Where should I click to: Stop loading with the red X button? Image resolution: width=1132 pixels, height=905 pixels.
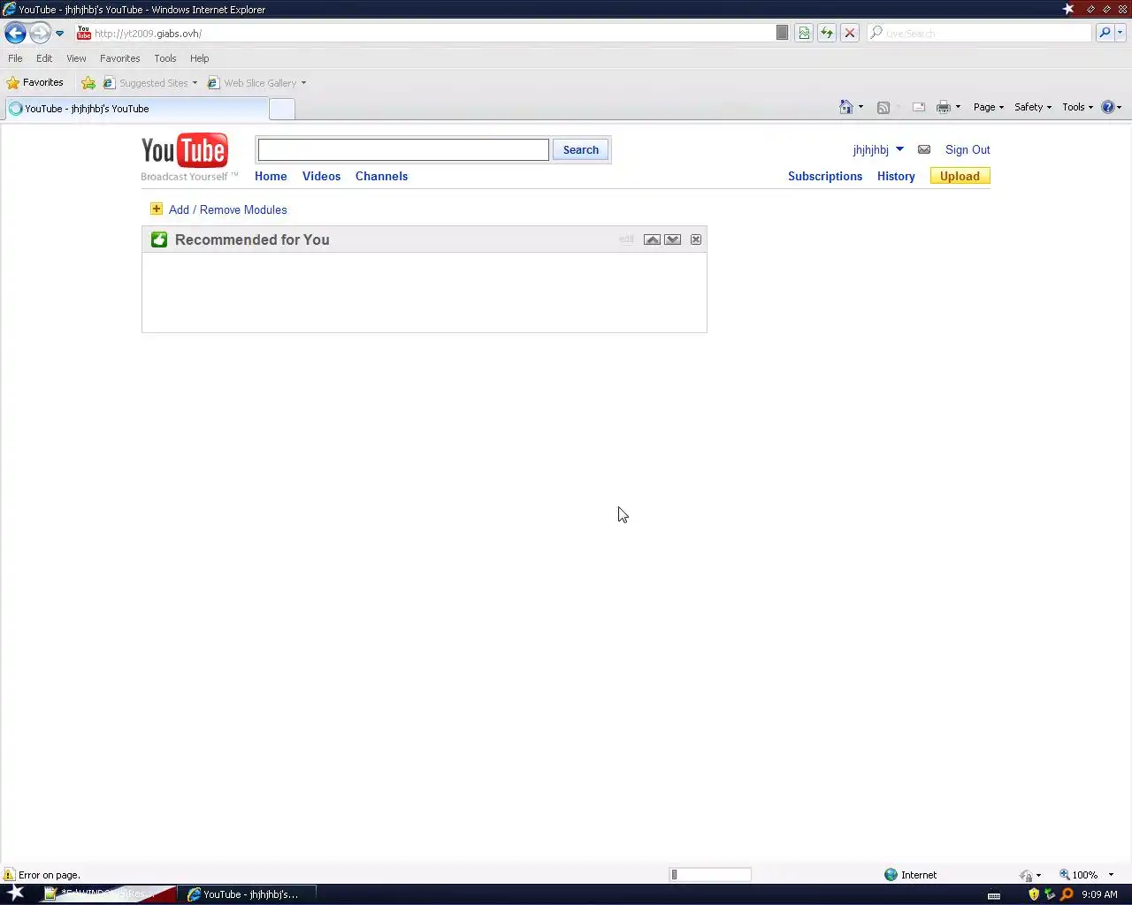click(x=850, y=33)
